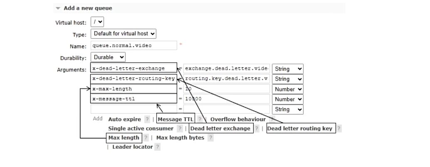Open the Virtual host dropdown
The width and height of the screenshot is (430, 167).
(x=97, y=22)
